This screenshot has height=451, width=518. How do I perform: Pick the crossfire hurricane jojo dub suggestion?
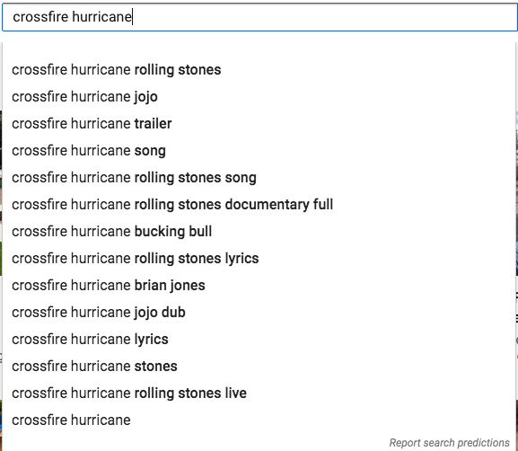(259, 313)
